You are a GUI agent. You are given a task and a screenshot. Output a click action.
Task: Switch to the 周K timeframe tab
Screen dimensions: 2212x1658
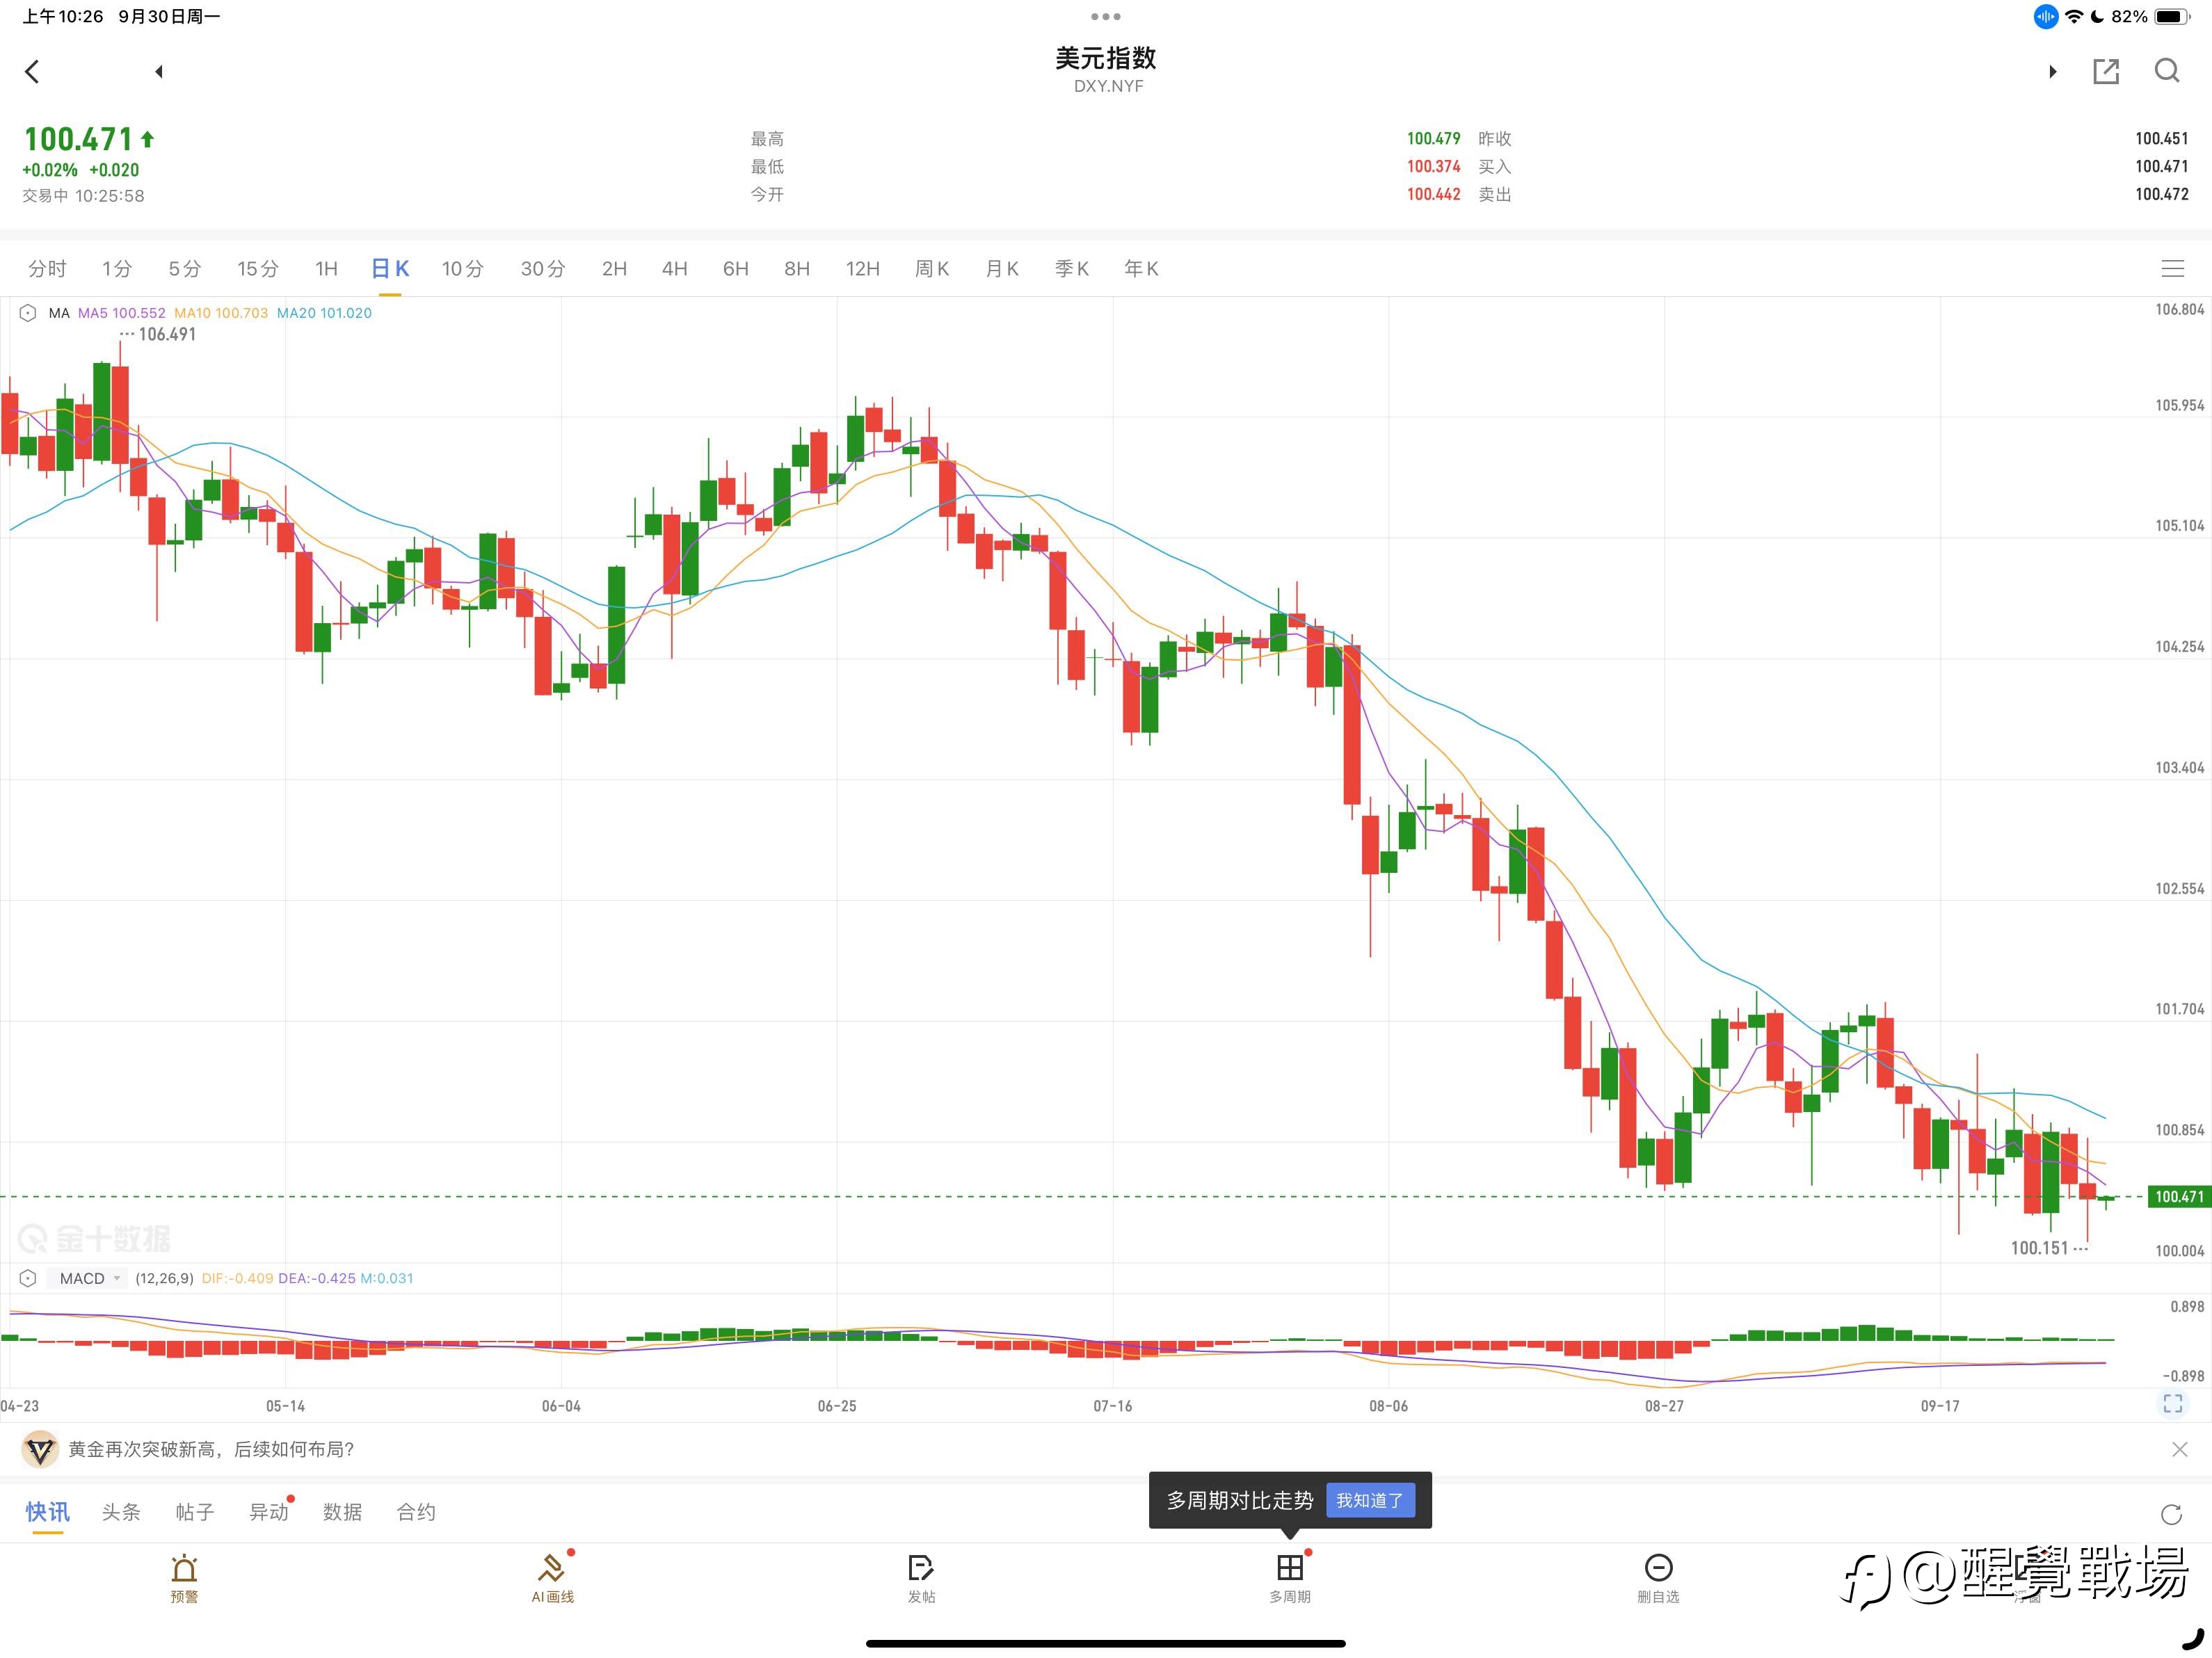(x=931, y=268)
